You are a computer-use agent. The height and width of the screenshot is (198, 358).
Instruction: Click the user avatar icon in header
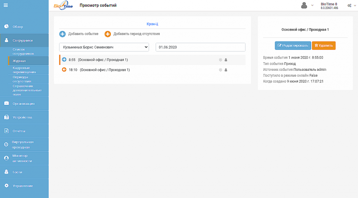point(304,5)
